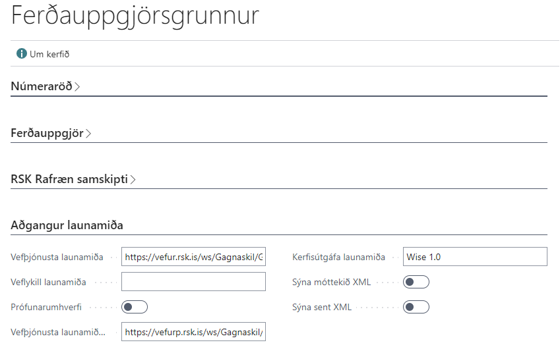Viewport: 560px width, 353px height.
Task: Open the Um kerfið action text
Action: click(x=49, y=54)
